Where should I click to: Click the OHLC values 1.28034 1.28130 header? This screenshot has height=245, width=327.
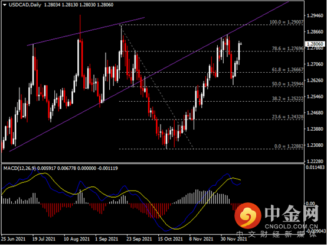click(79, 5)
